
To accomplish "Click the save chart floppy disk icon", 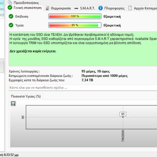I will tap(13, 104).
